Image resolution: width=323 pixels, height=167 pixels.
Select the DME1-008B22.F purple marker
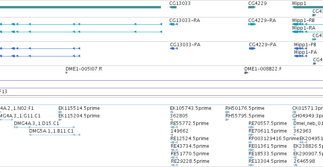coord(246,73)
